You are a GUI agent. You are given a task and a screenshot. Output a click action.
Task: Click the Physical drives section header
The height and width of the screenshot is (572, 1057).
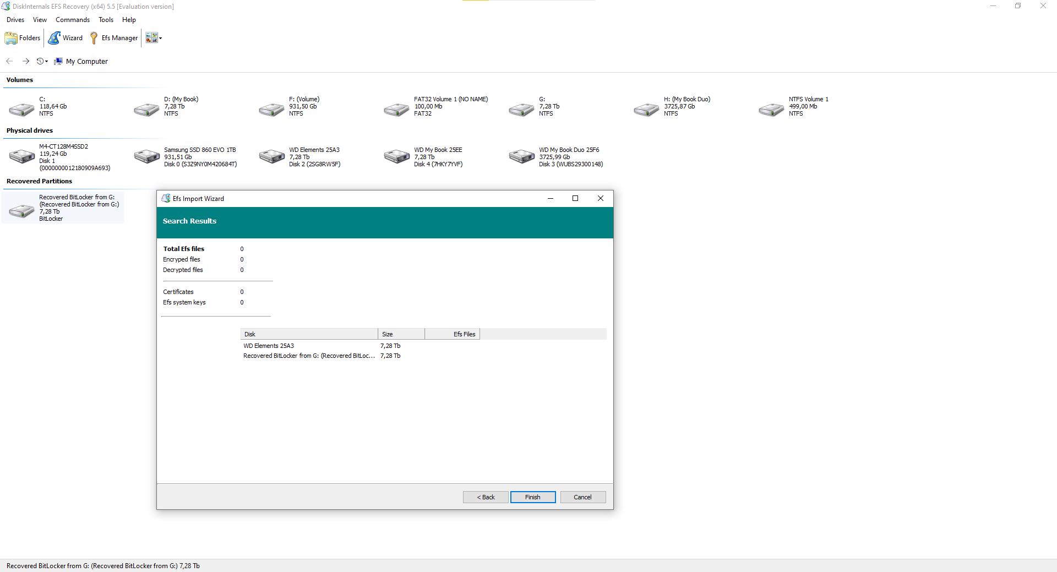[30, 130]
